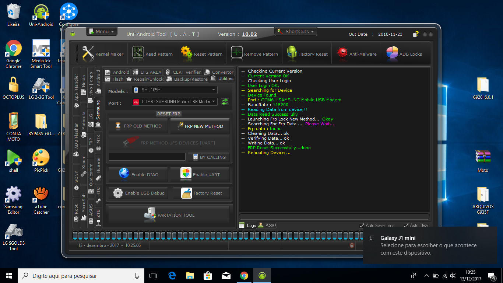The height and width of the screenshot is (283, 503).
Task: Open the Action Center notifications icon
Action: pos(491,276)
